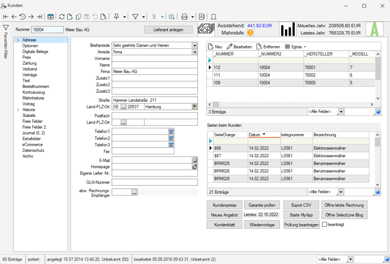Viewport: 390px width, 264px height.
Task: Click the Lieferant anlegen button
Action: click(x=168, y=29)
